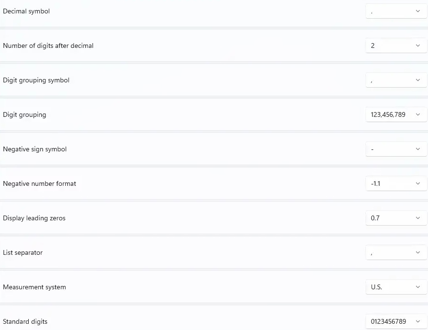
Task: Click the Standard digits label
Action: (x=25, y=322)
